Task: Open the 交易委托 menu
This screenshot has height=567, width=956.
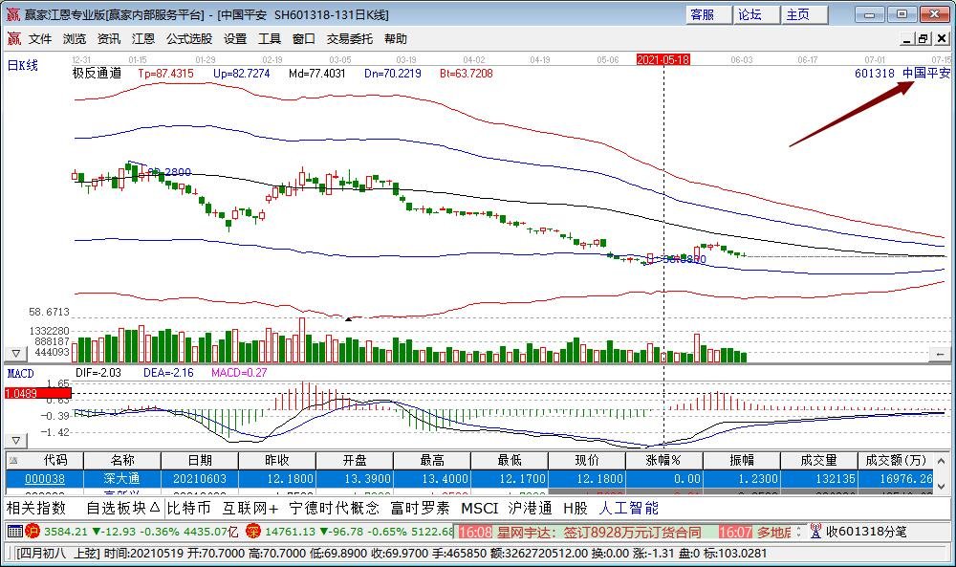Action: pos(349,39)
